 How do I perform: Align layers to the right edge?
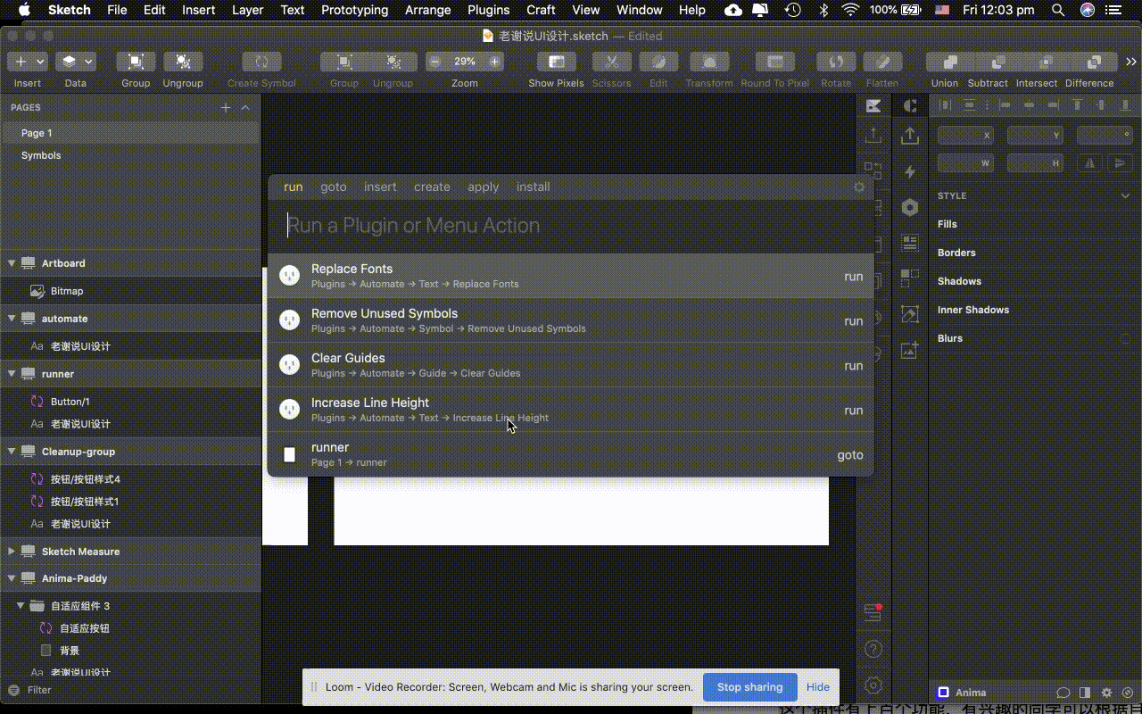pos(1054,105)
